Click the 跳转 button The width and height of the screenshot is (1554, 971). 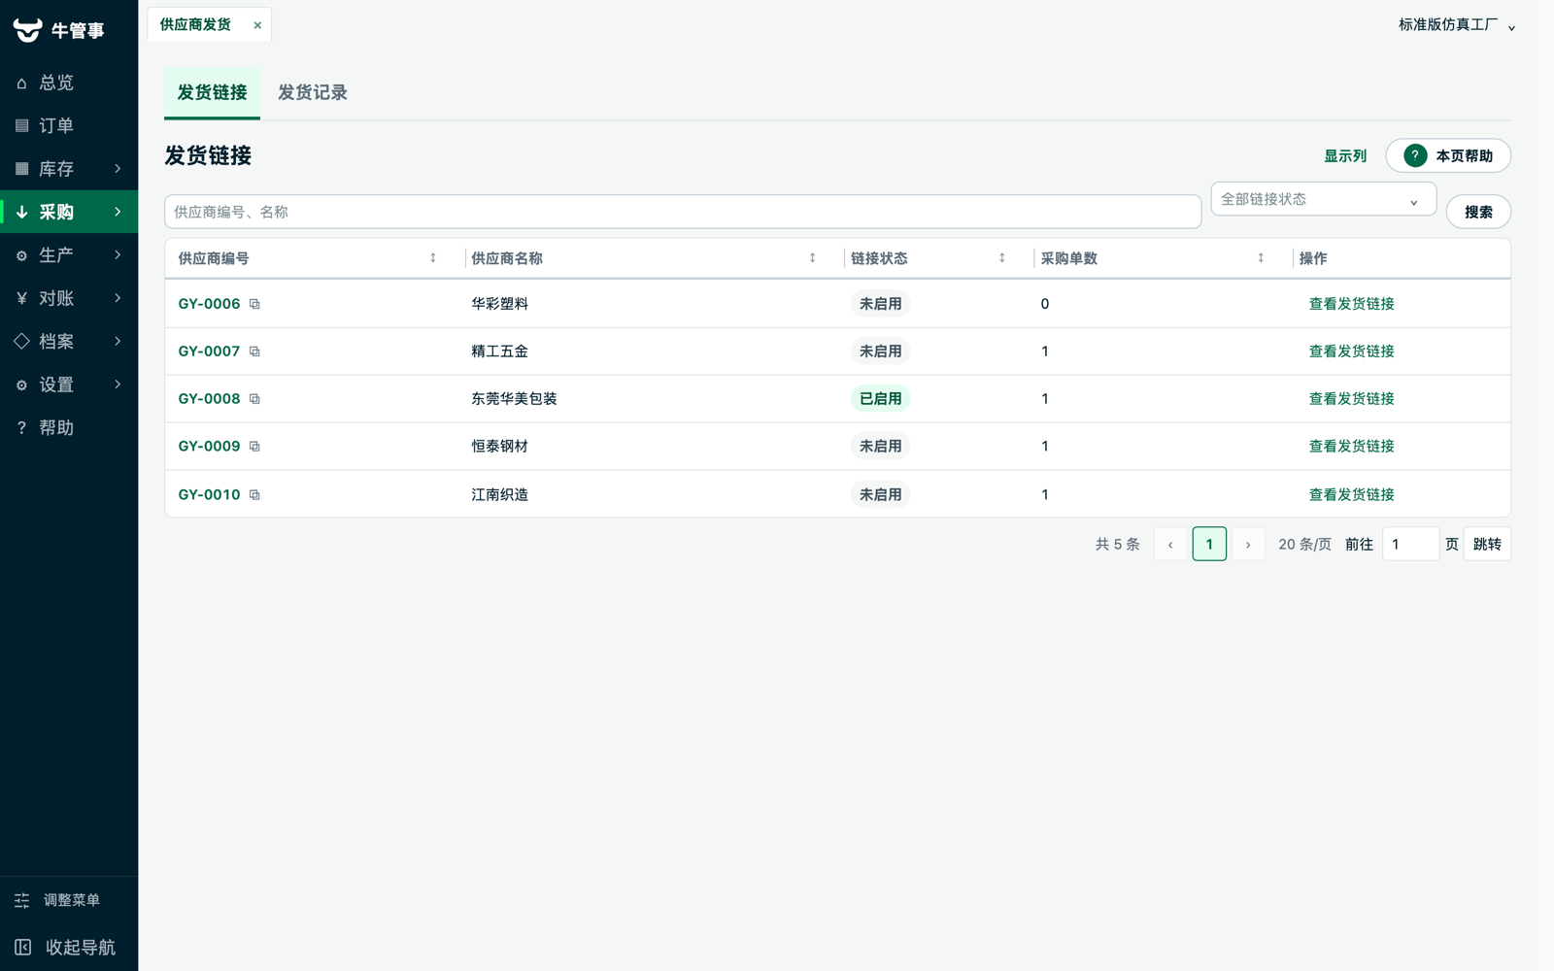click(1487, 544)
